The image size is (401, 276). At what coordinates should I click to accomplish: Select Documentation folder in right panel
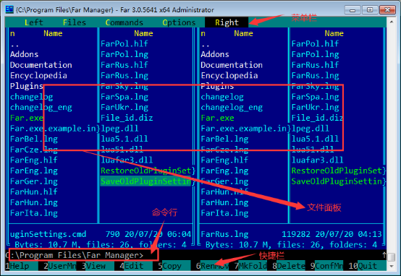(232, 65)
